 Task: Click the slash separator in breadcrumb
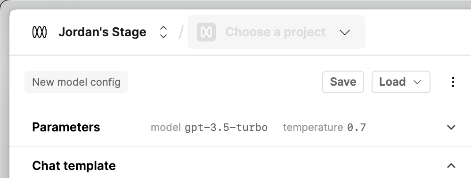tap(180, 32)
